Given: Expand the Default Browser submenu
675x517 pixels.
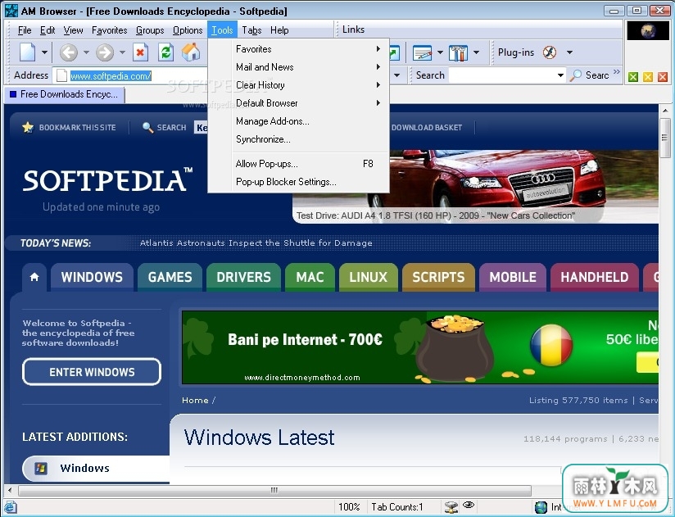Looking at the screenshot, I should 299,103.
